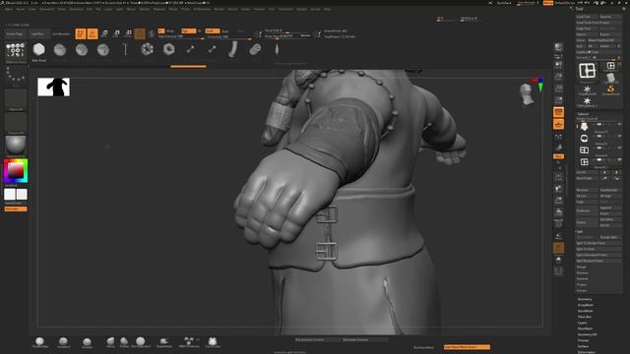Toggle the Rgb paint mode button
The image size is (630, 354).
[188, 30]
